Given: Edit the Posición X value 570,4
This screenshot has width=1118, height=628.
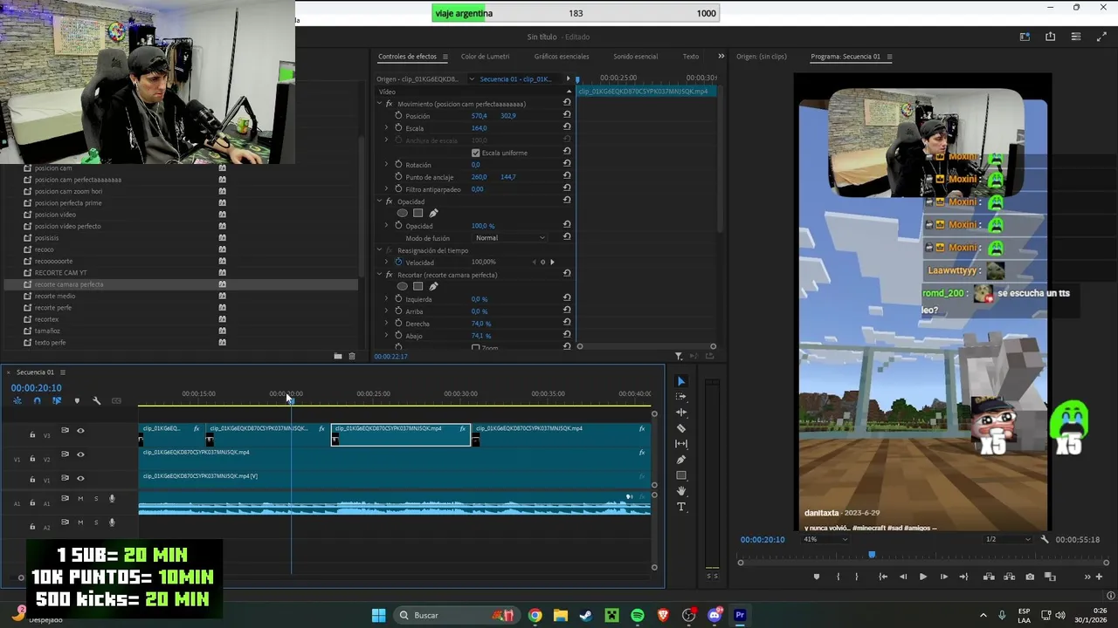Looking at the screenshot, I should click(x=479, y=116).
